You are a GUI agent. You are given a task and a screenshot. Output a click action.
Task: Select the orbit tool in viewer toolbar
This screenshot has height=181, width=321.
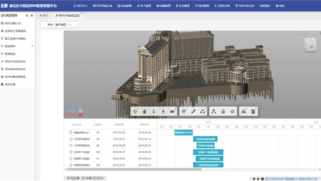pos(136,111)
